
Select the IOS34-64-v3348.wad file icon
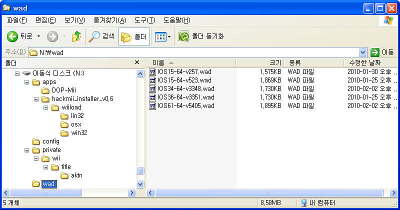152,89
